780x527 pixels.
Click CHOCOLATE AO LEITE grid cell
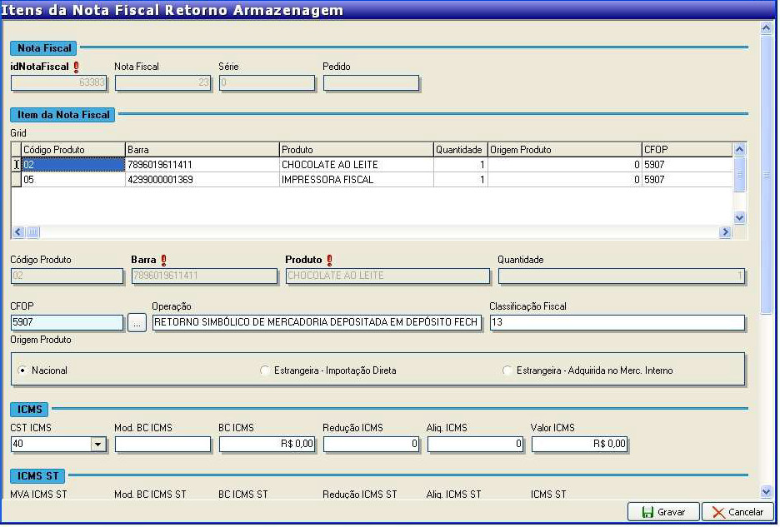(x=356, y=165)
